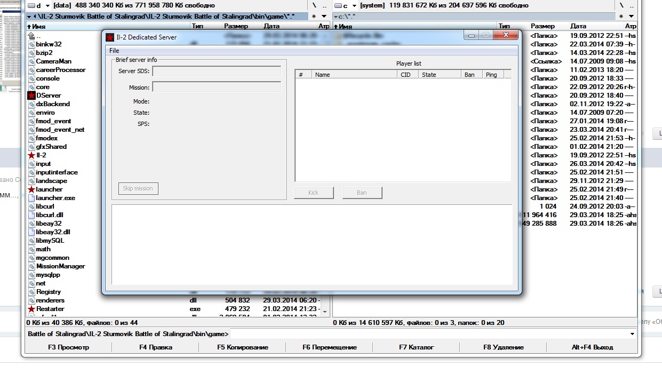Click the fmodex file icon

point(31,138)
